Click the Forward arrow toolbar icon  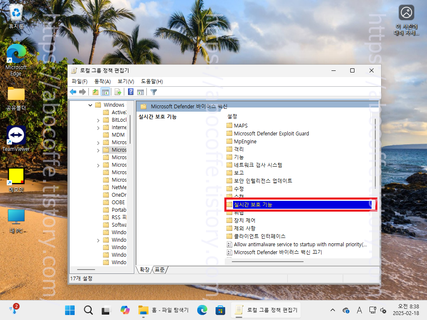[x=82, y=92]
